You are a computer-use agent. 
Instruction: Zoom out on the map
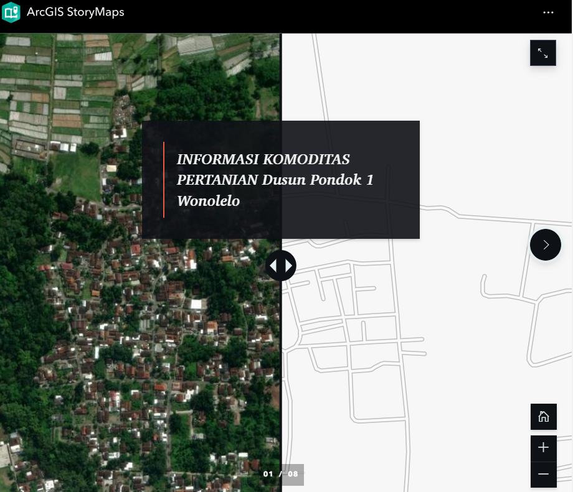pyautogui.click(x=544, y=474)
